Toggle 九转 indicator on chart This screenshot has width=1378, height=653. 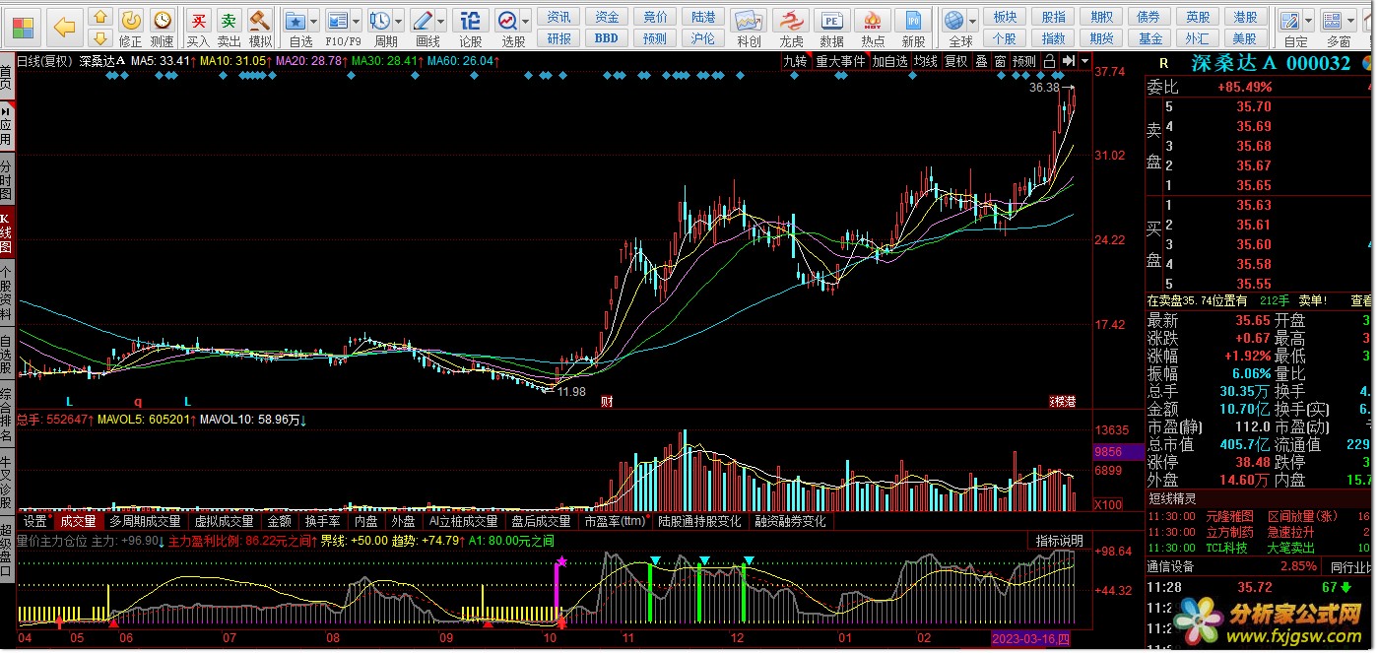pyautogui.click(x=795, y=61)
